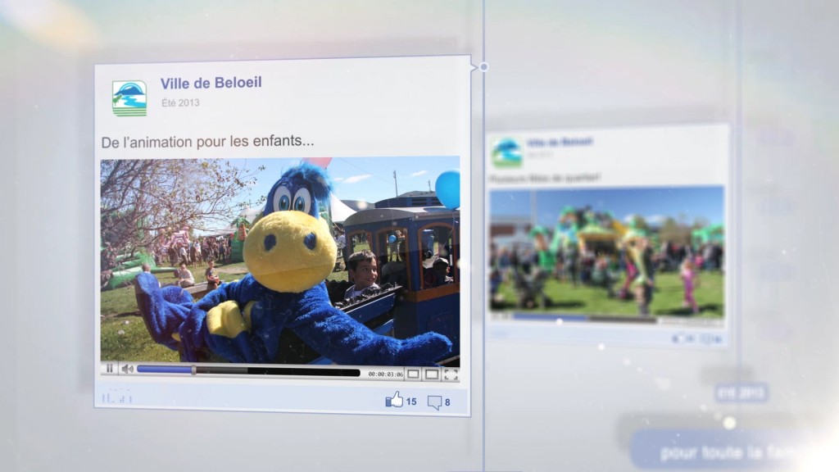Click the timeline marker dot above the post

click(483, 67)
